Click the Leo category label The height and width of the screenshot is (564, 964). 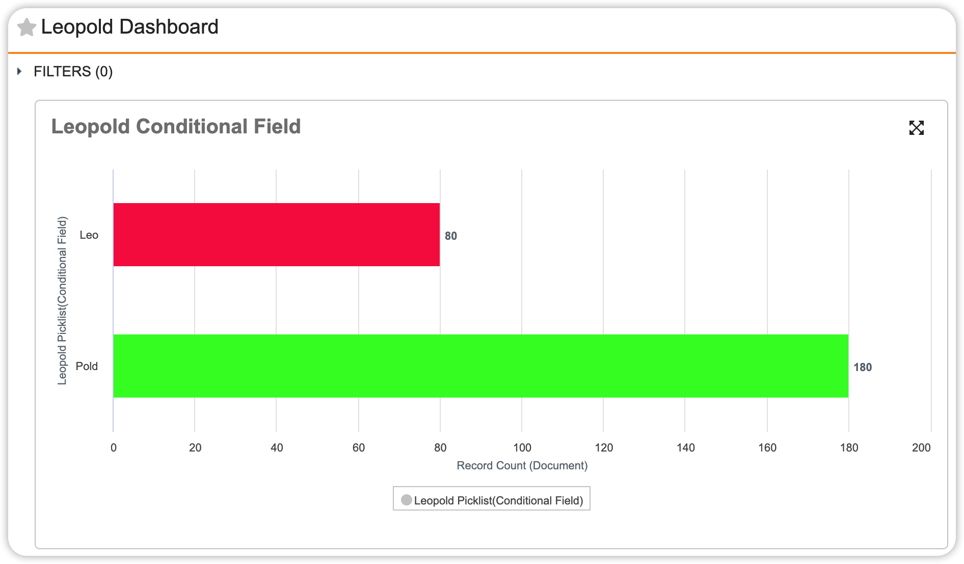coord(89,235)
